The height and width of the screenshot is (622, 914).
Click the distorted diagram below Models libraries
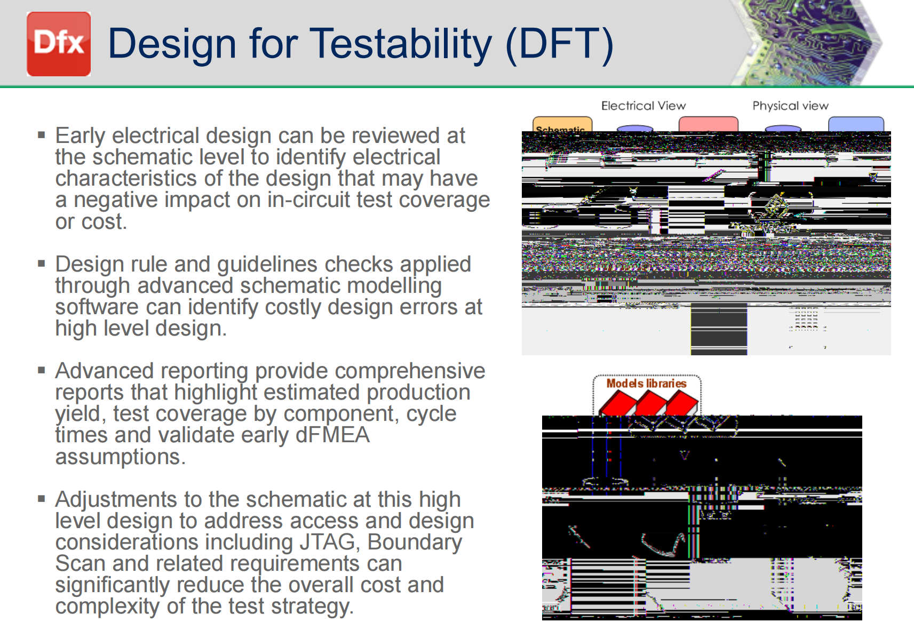point(702,517)
